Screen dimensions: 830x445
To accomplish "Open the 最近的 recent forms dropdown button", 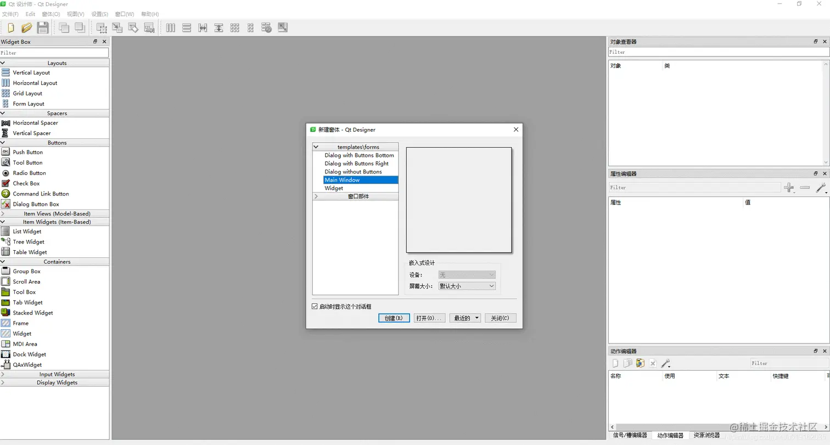I will 465,318.
